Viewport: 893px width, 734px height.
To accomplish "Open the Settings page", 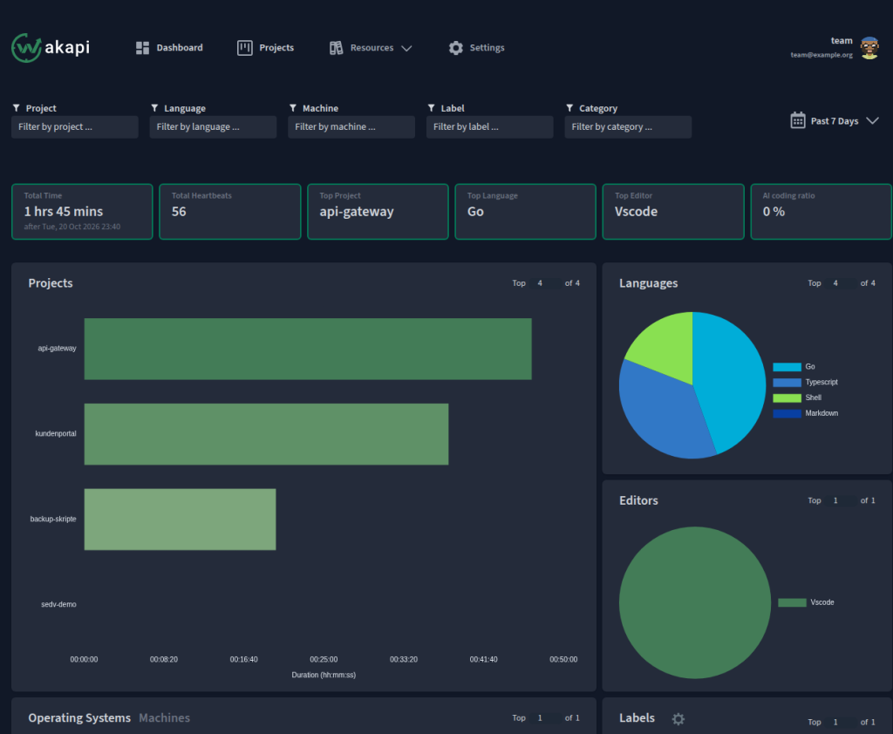I will (x=476, y=48).
